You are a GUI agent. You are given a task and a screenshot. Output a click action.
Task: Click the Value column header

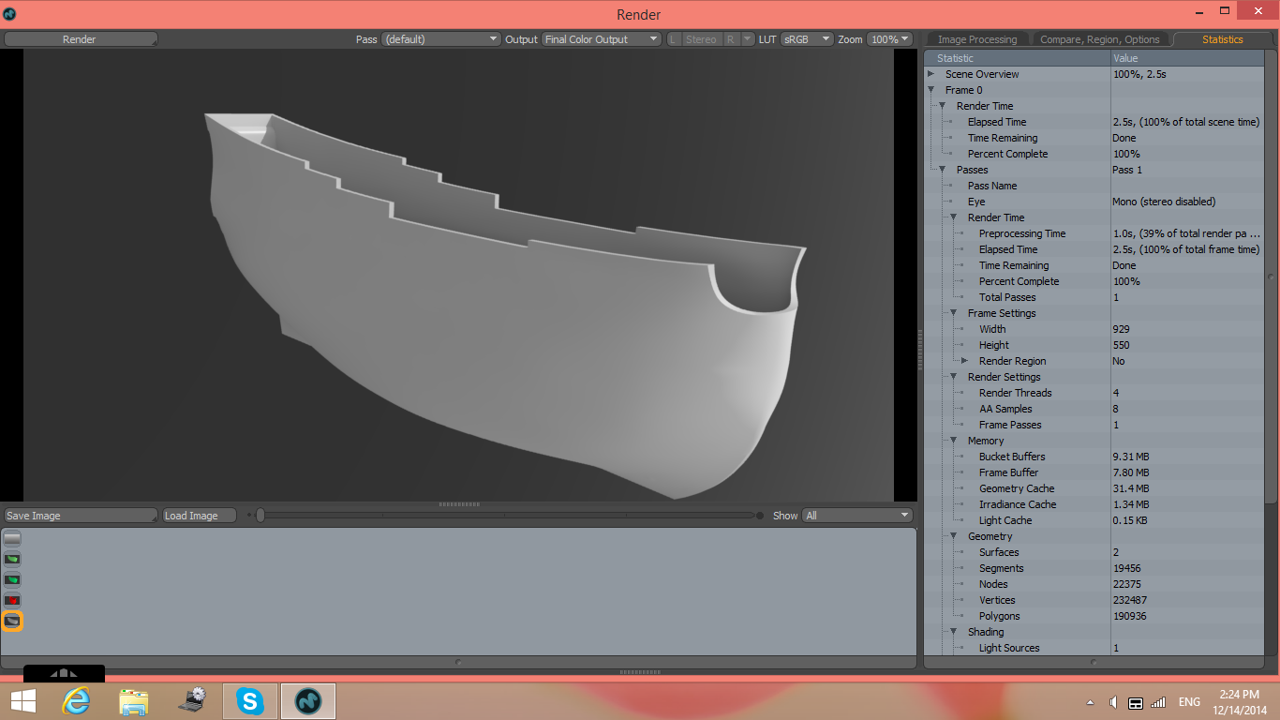1187,58
